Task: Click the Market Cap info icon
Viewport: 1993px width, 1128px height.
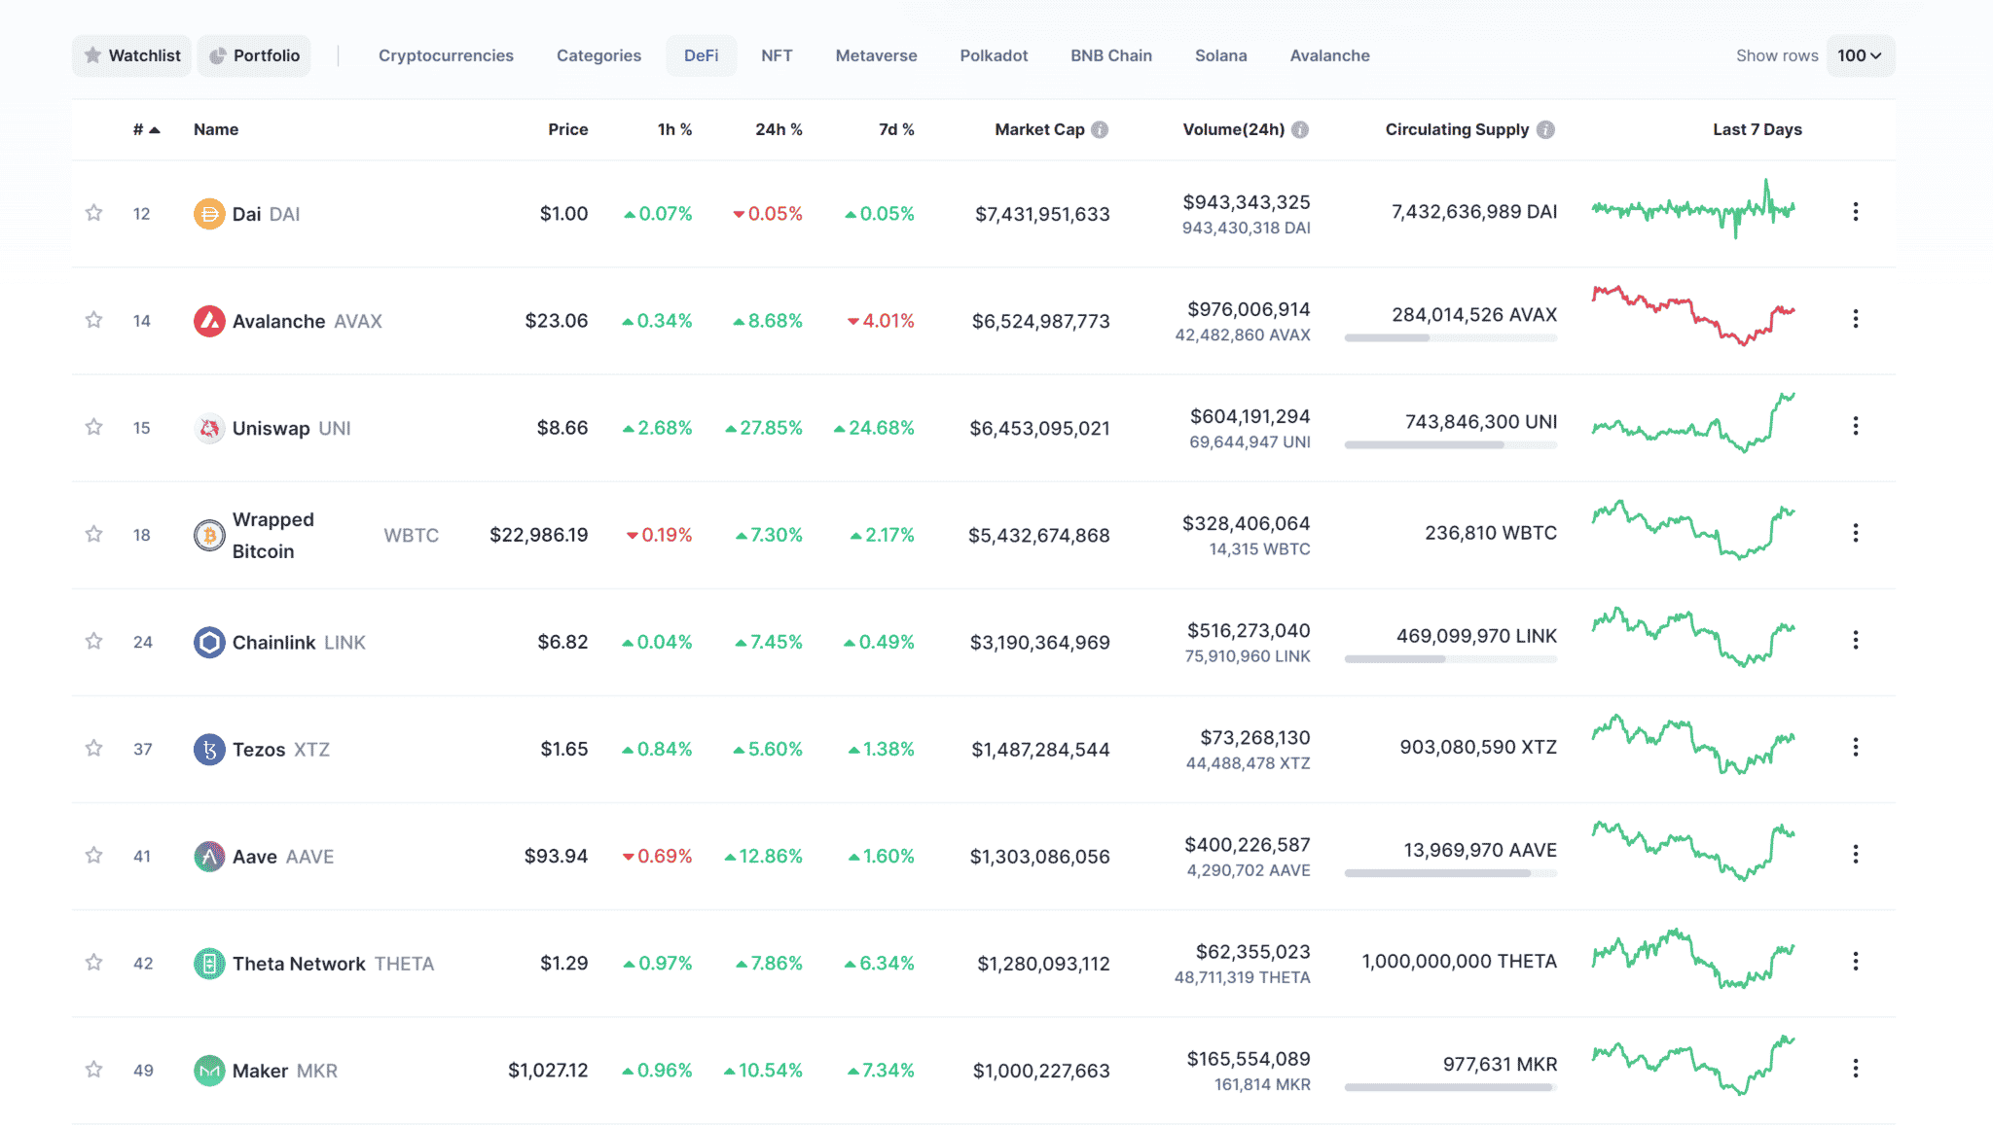Action: point(1100,129)
